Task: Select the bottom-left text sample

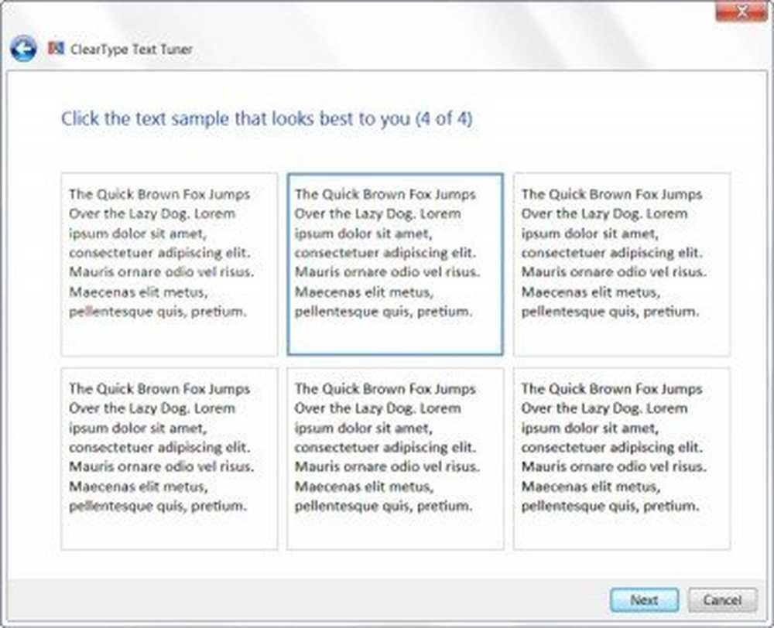Action: [170, 459]
